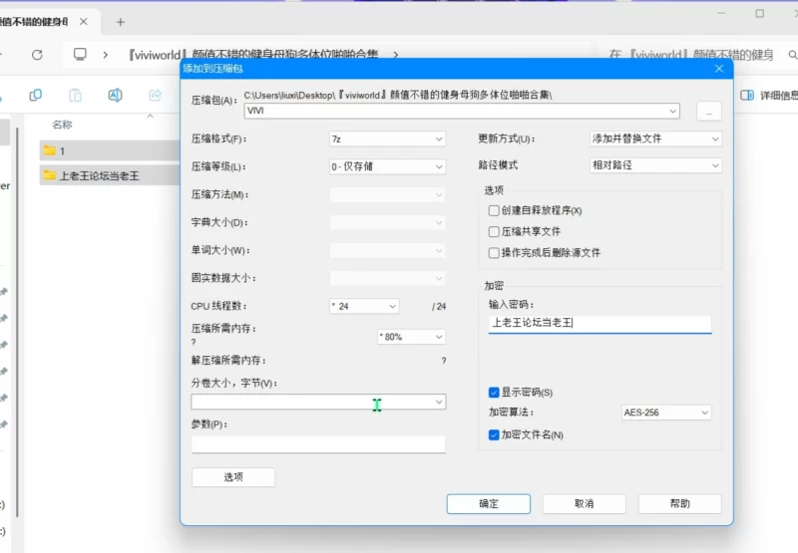Click the Share icon in Explorer toolbar
This screenshot has width=798, height=553.
pos(155,95)
